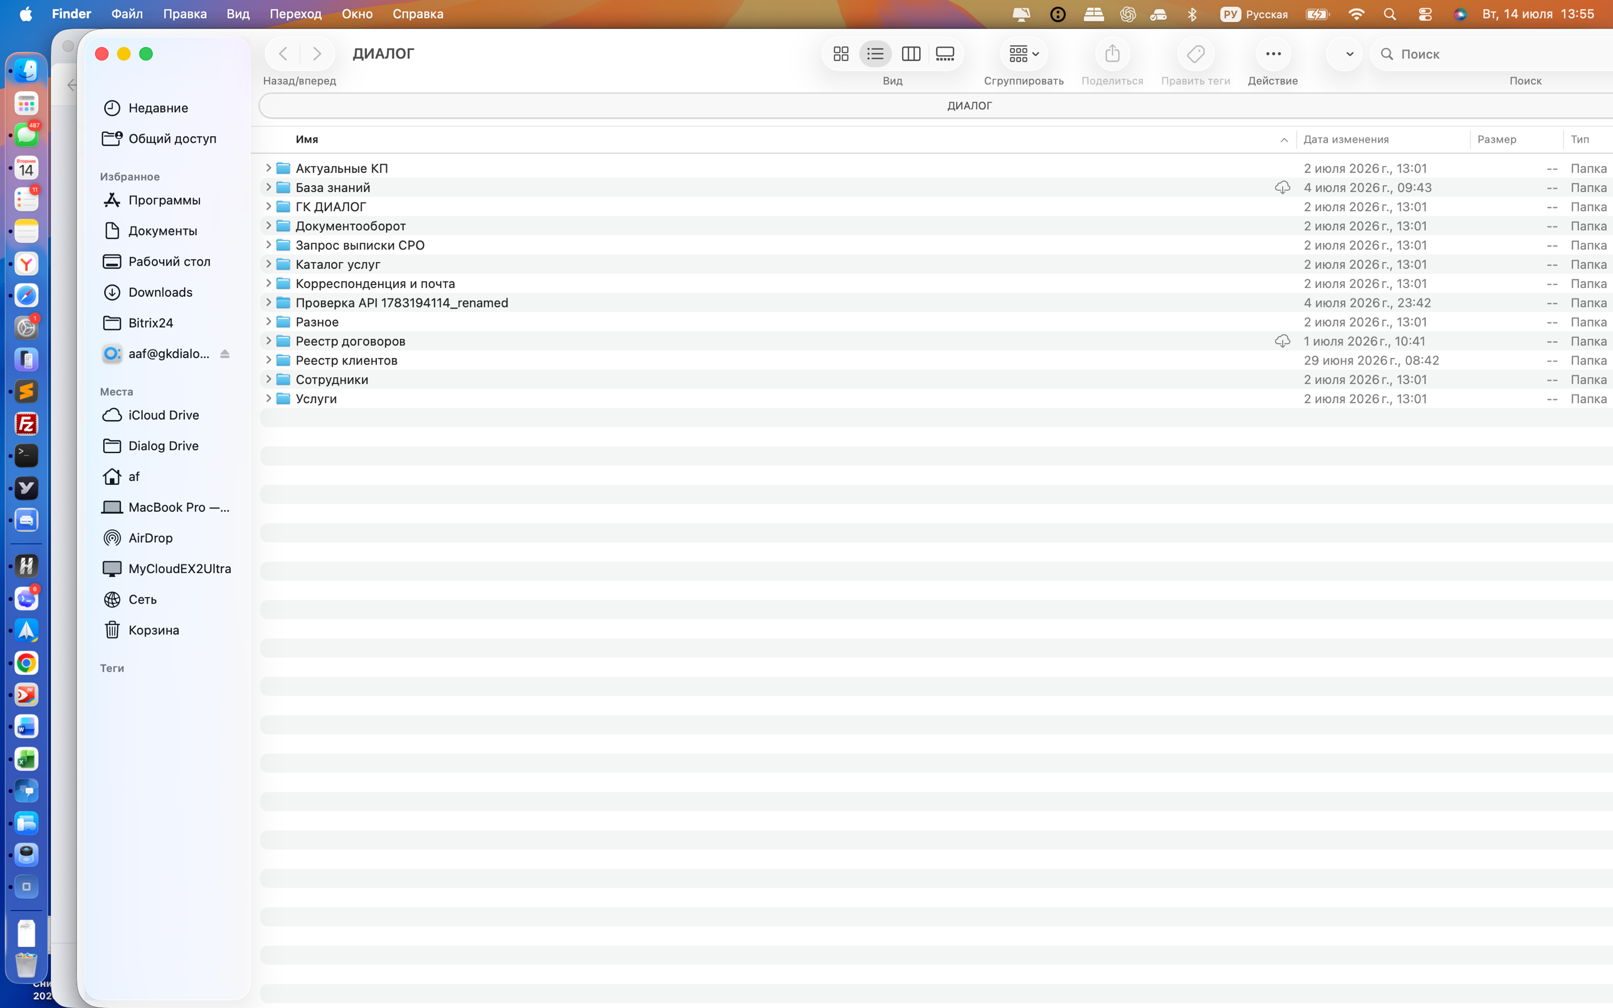This screenshot has width=1613, height=1008.
Task: Open the Apple menu
Action: (x=26, y=14)
